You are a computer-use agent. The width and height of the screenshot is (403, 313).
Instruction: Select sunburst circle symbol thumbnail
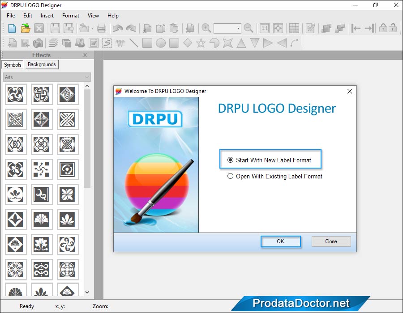click(15, 269)
